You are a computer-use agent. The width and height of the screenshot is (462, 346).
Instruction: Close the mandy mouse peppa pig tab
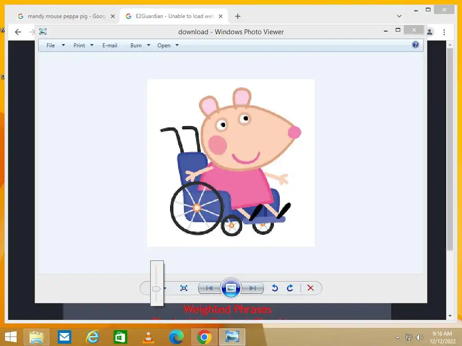112,17
